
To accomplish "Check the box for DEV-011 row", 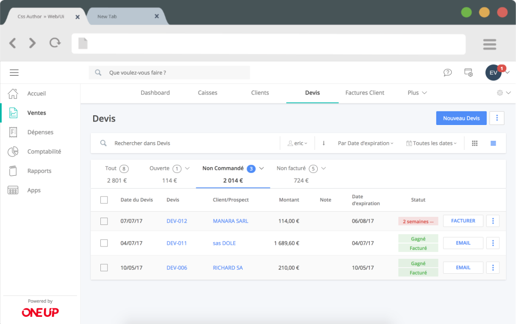I will click(x=104, y=243).
